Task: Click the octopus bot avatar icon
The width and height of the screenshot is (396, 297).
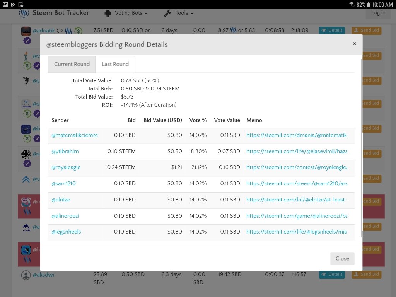Action: [x=26, y=154]
